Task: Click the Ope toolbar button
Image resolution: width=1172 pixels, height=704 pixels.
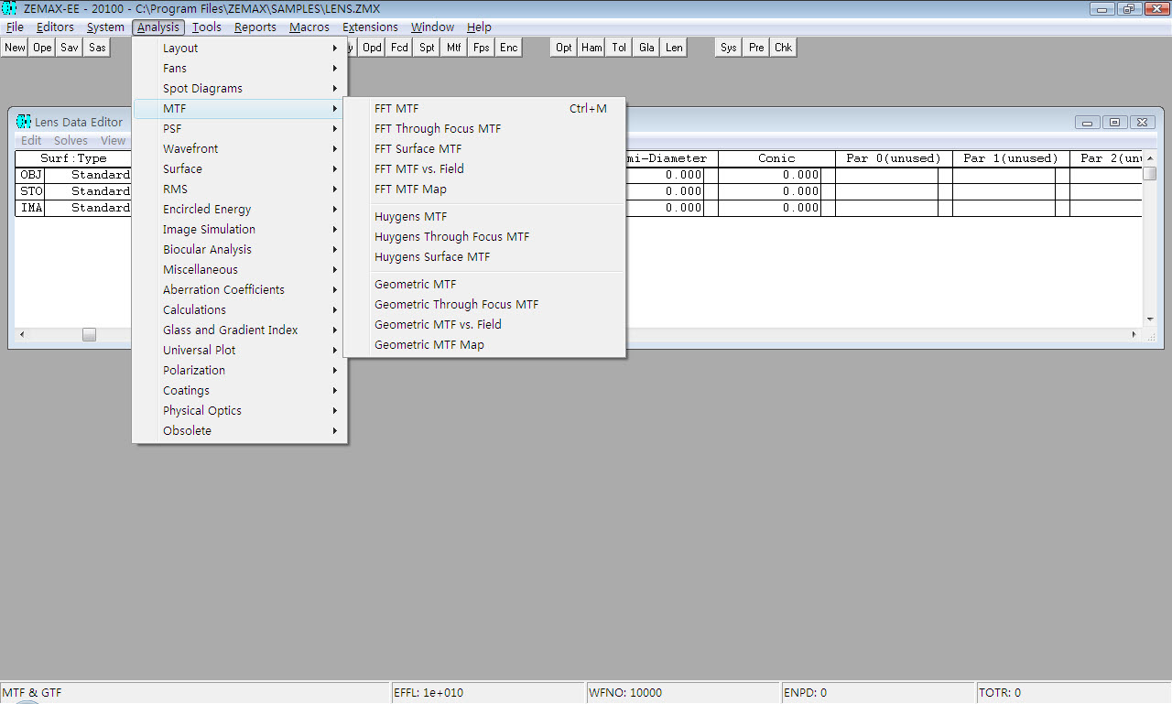Action: point(43,48)
